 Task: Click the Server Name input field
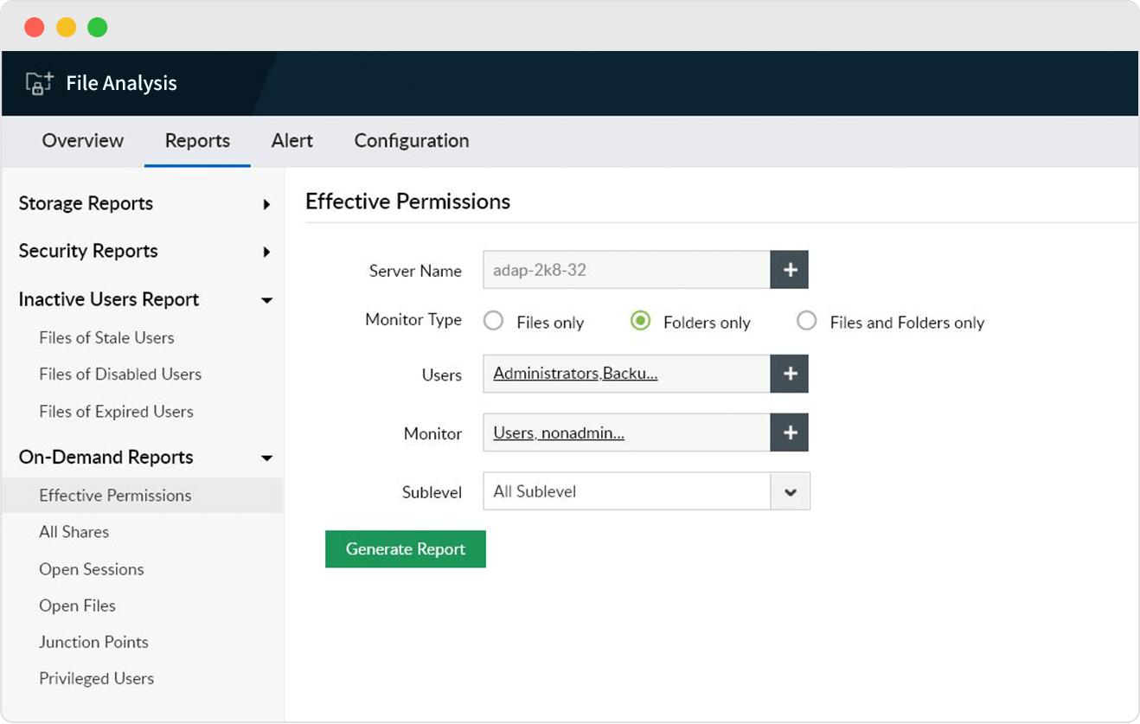[623, 269]
